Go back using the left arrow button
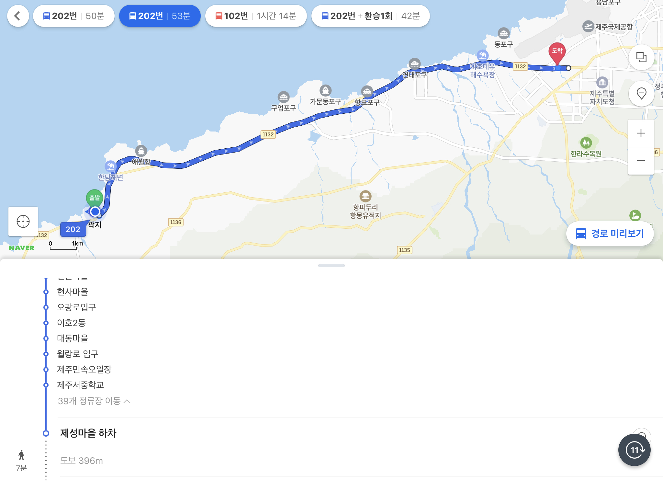Screen dimensions: 663x481 18,16
